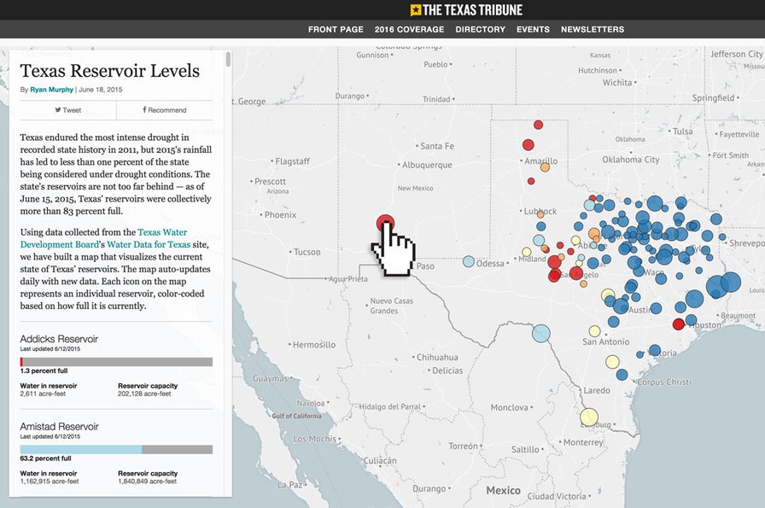765x508 pixels.
Task: Open the NEWSLETTERS nav item
Action: [x=593, y=29]
